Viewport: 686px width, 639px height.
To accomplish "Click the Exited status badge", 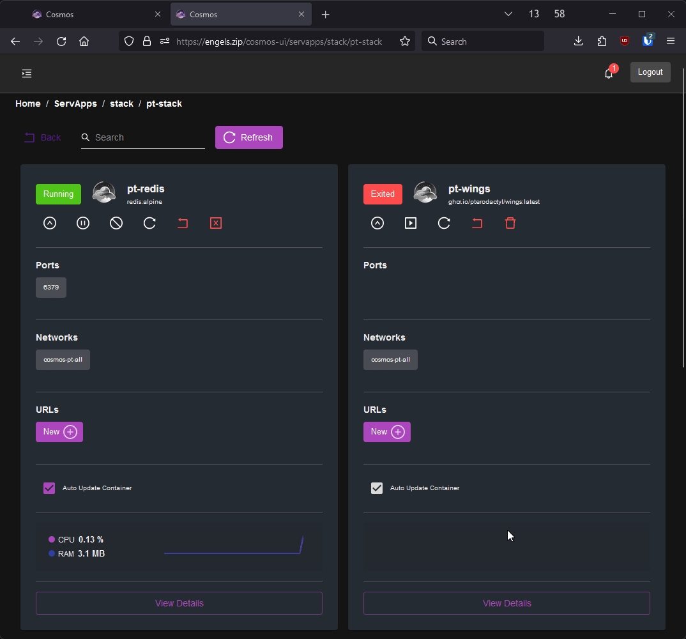I will [383, 194].
